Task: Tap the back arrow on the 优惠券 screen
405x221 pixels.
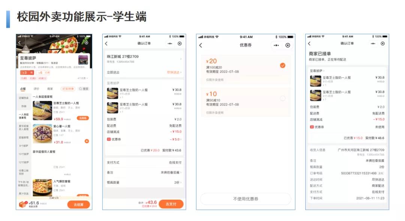Action: [x=201, y=45]
